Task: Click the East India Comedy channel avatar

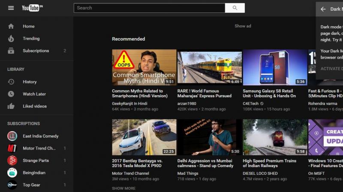Action: [12, 136]
